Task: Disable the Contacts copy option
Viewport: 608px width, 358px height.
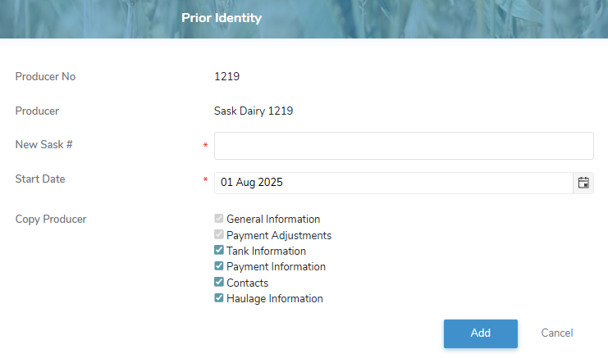Action: 219,283
